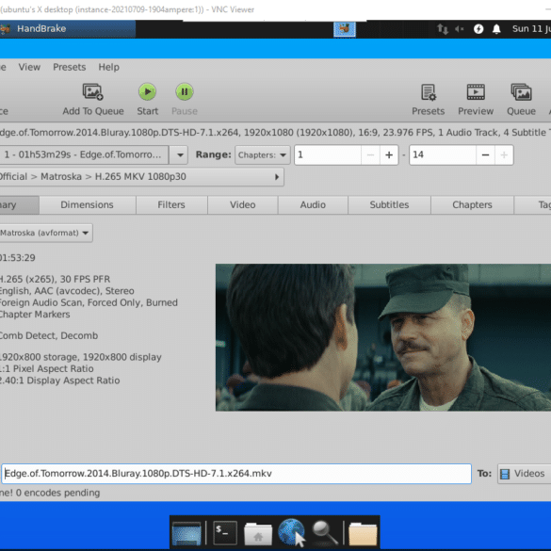
Task: Expand the title selection dropdown arrow
Action: [x=180, y=155]
